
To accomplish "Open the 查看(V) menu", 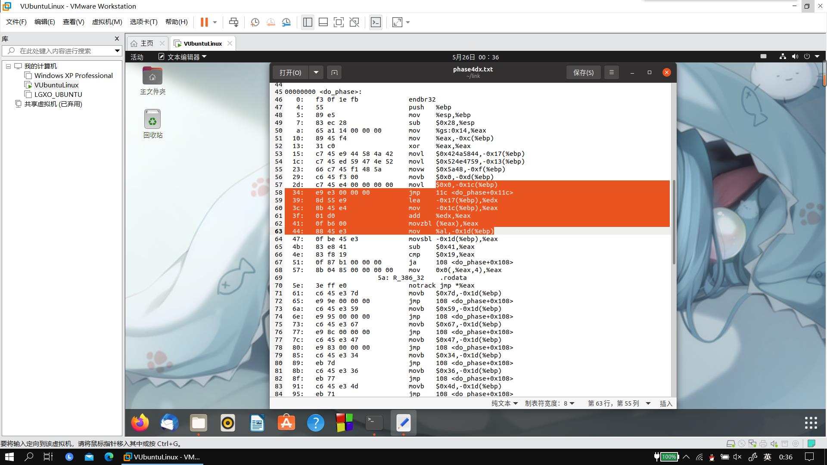I will click(73, 22).
